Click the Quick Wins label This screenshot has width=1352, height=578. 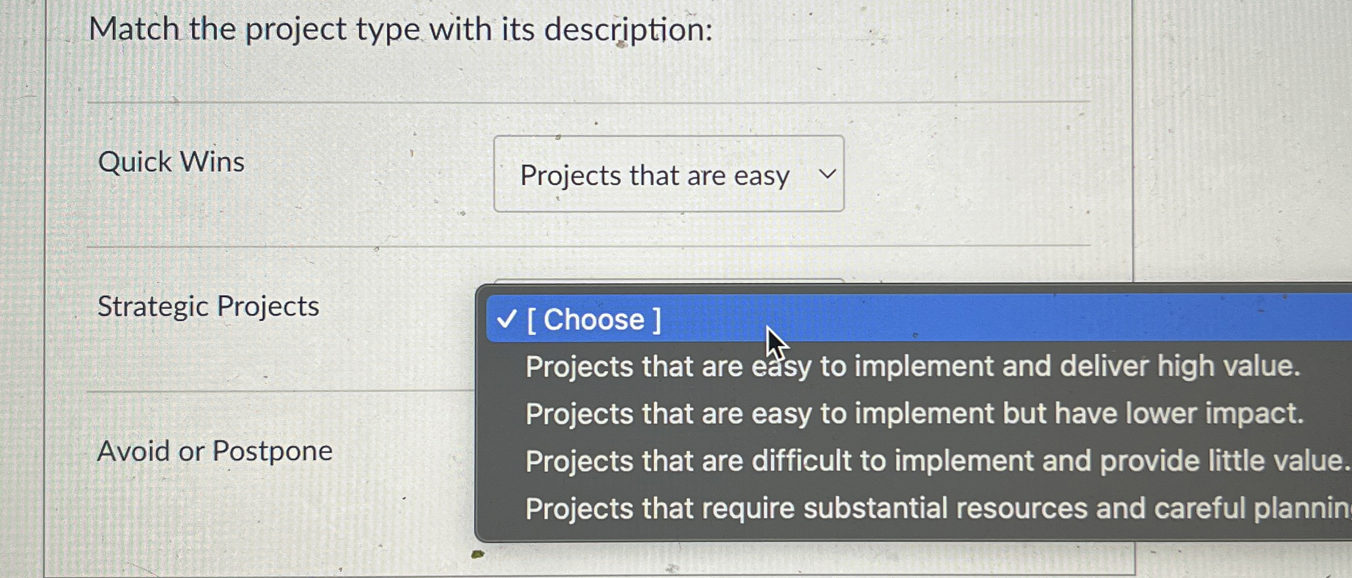171,162
